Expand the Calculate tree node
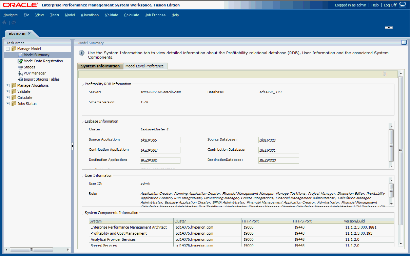This screenshot has width=410, height=256. tap(8, 98)
